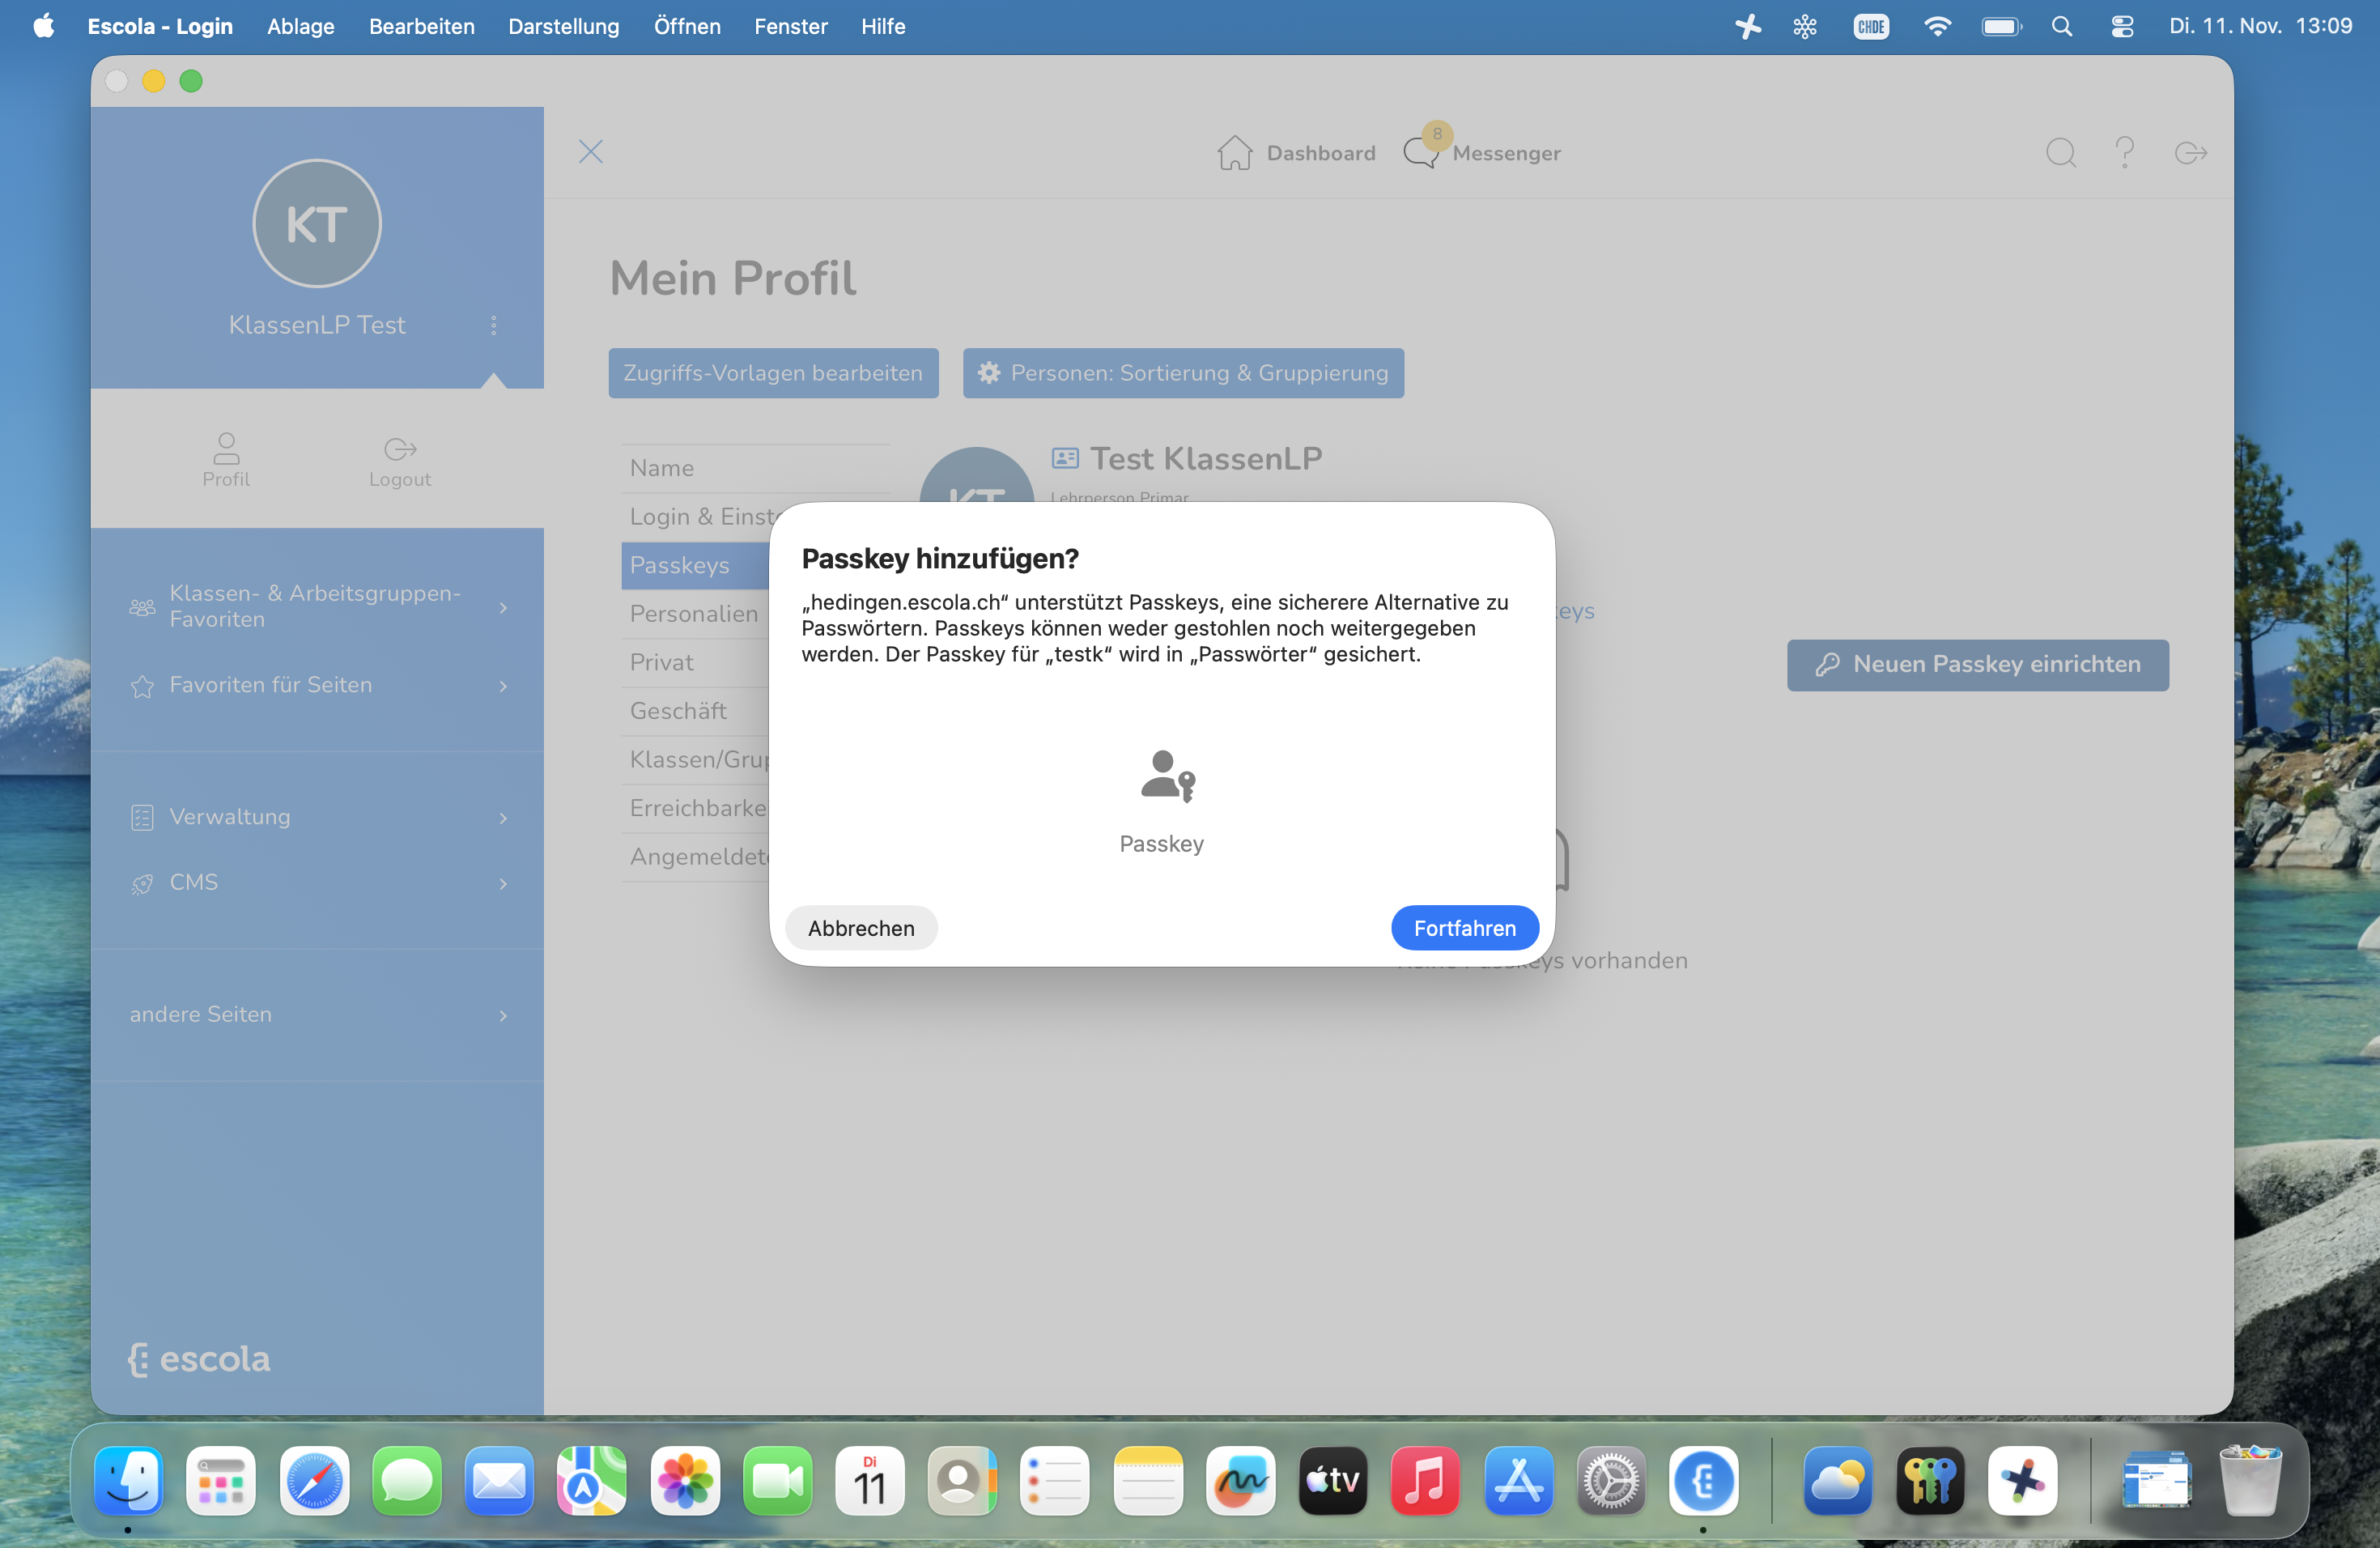Click the logout arrow icon top right
Viewport: 2380px width, 1548px height.
(2190, 153)
